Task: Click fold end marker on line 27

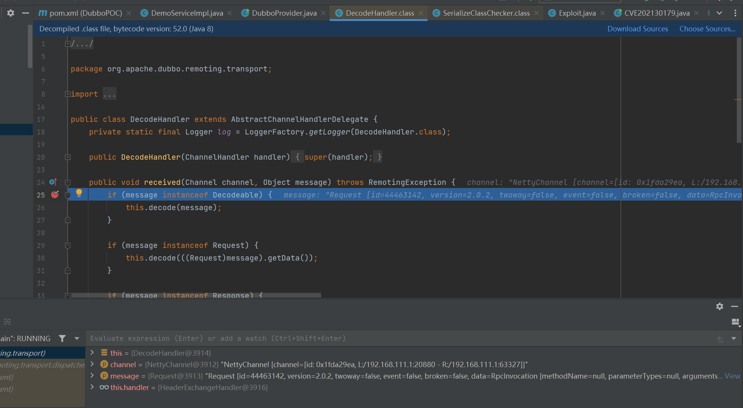Action: pos(68,220)
